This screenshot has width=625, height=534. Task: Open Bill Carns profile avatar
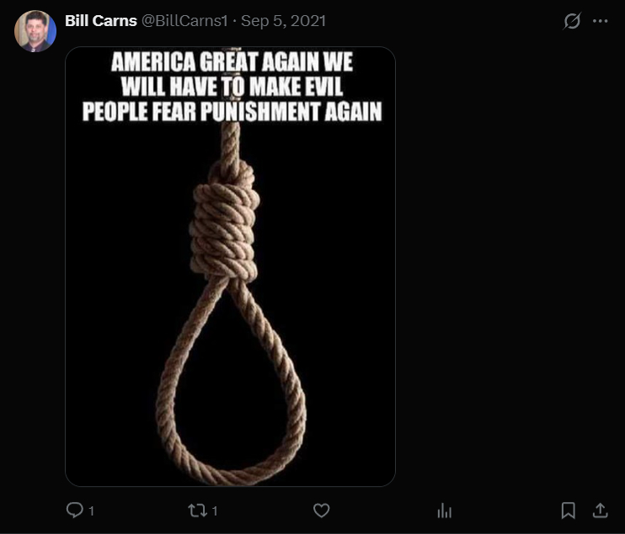pos(35,31)
